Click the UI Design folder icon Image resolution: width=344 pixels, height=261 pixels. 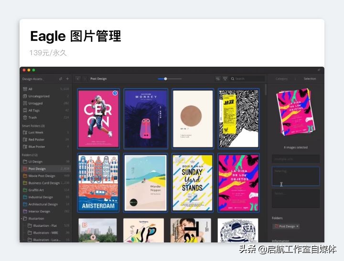click(25, 161)
